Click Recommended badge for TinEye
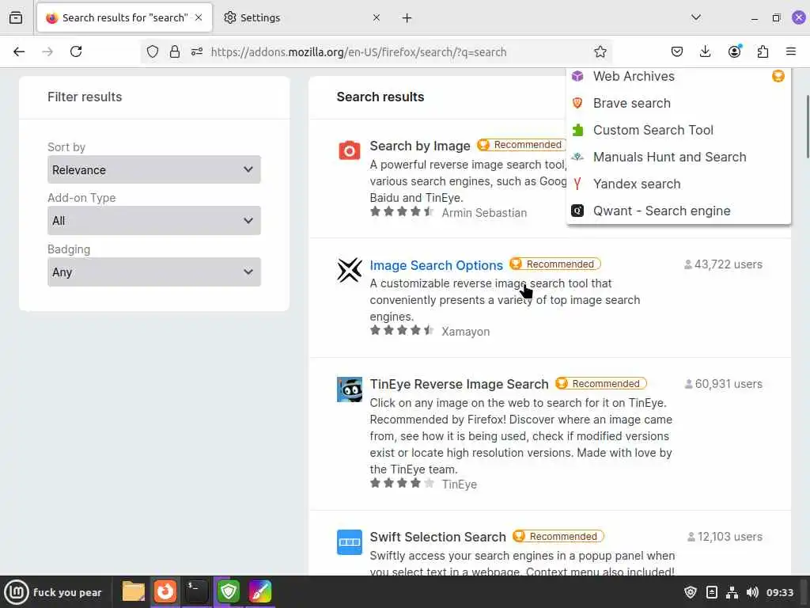This screenshot has width=810, height=608. click(x=600, y=384)
